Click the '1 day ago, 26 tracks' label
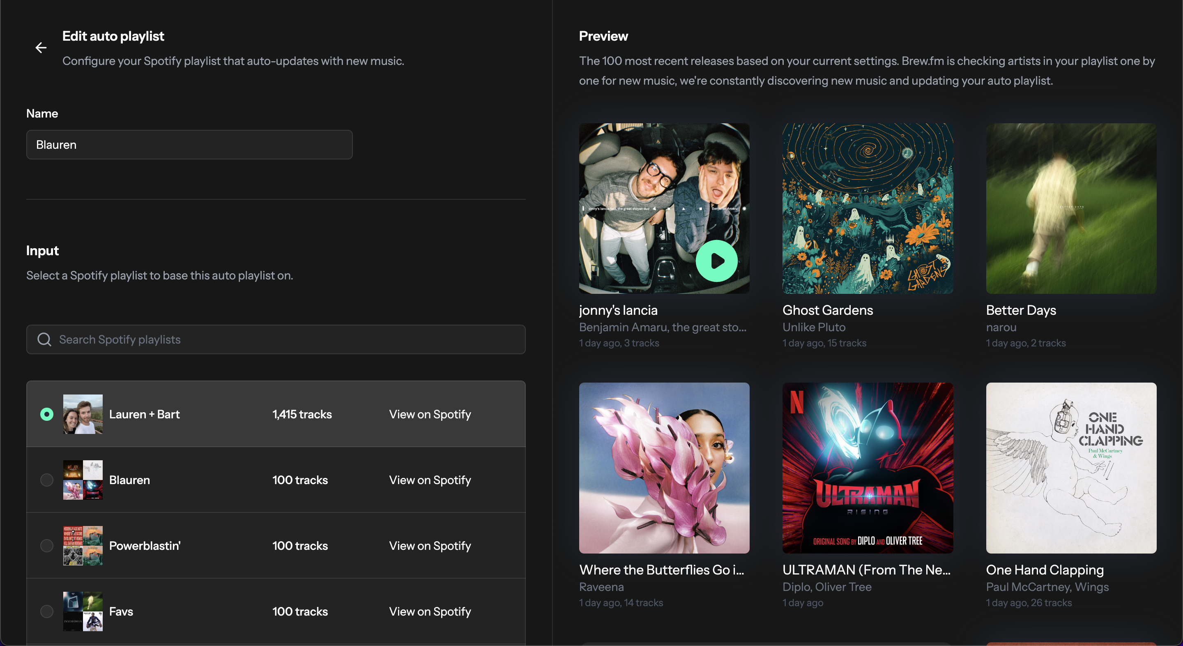Image resolution: width=1183 pixels, height=646 pixels. (1029, 603)
